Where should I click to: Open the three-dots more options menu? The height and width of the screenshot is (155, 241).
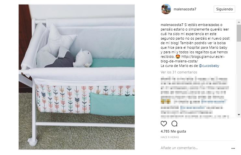coord(233,149)
